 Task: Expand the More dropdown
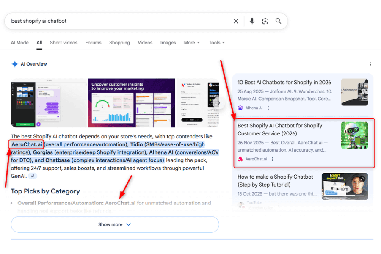click(192, 43)
